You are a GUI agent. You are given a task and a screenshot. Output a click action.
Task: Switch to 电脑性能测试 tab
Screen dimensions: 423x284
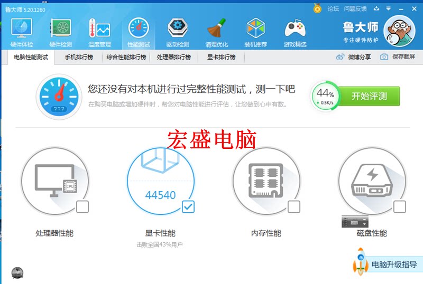[x=31, y=57]
